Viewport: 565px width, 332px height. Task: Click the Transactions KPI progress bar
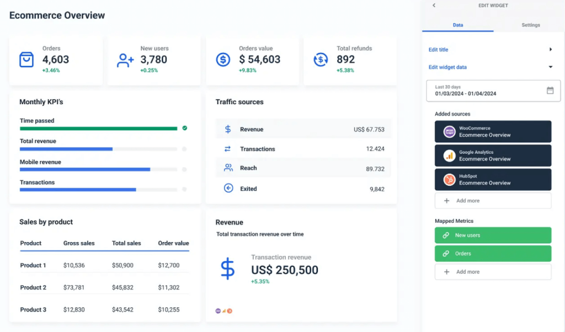click(x=98, y=189)
